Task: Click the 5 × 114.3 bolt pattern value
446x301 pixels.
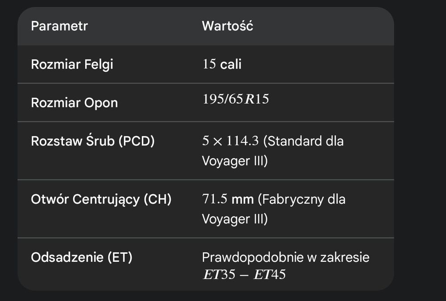Action: [x=230, y=141]
